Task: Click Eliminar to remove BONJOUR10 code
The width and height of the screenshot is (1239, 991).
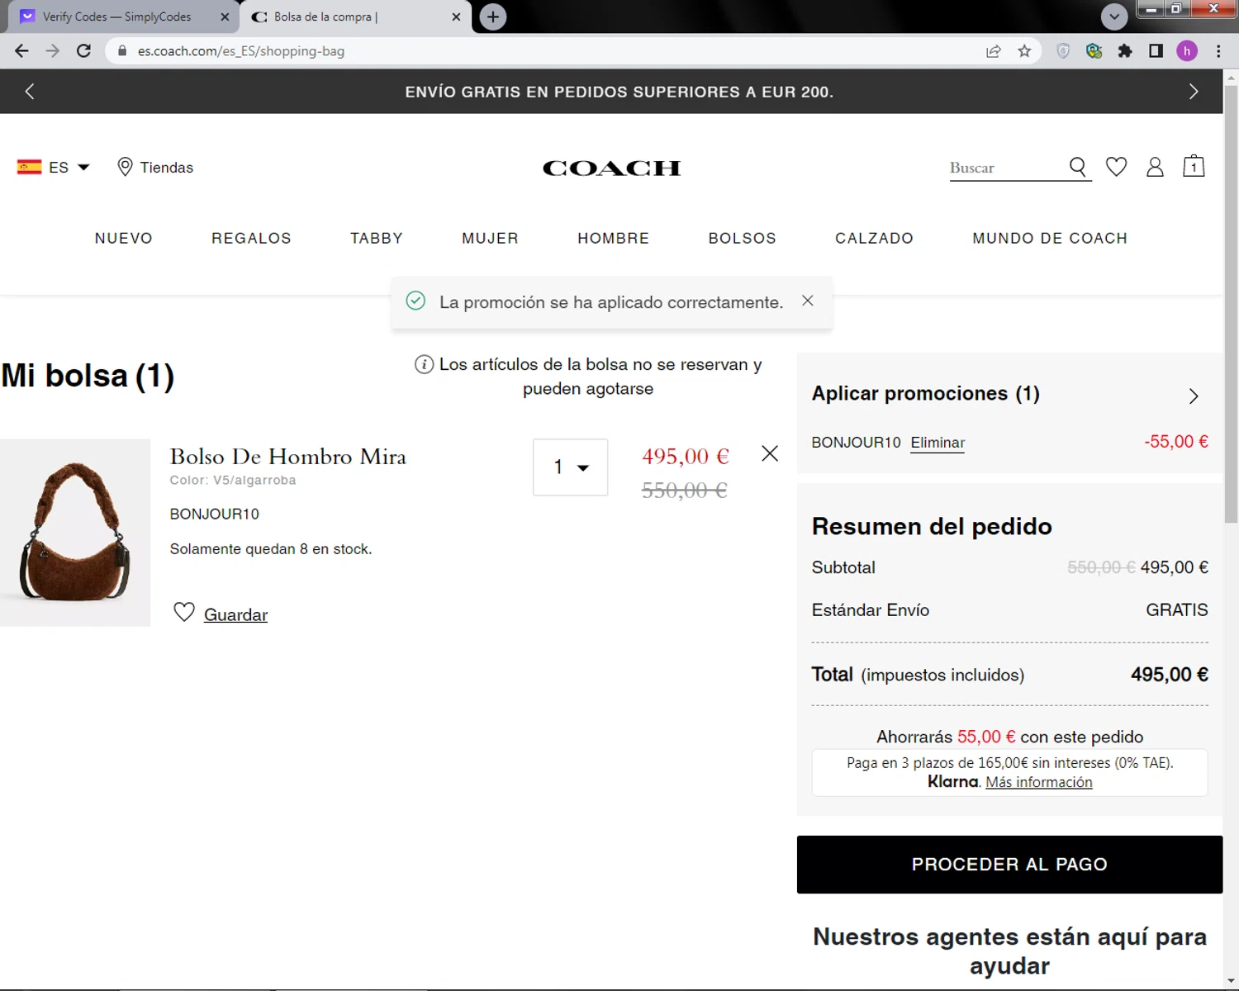Action: pyautogui.click(x=938, y=443)
